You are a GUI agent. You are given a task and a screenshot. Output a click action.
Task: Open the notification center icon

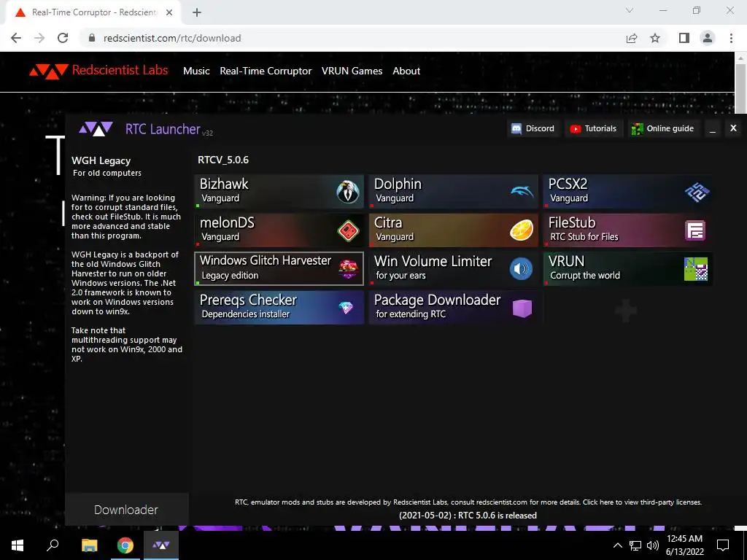(x=723, y=545)
